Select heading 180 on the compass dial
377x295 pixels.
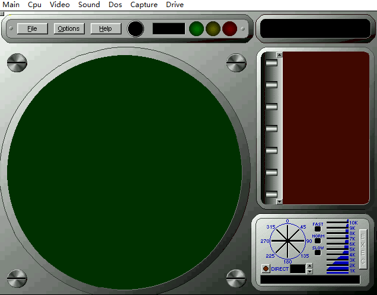(x=287, y=262)
